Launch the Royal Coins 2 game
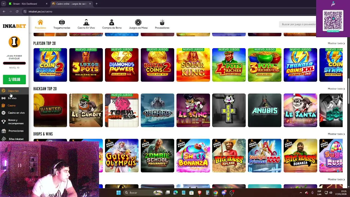Screen dimensions: 350x197 click(157, 65)
